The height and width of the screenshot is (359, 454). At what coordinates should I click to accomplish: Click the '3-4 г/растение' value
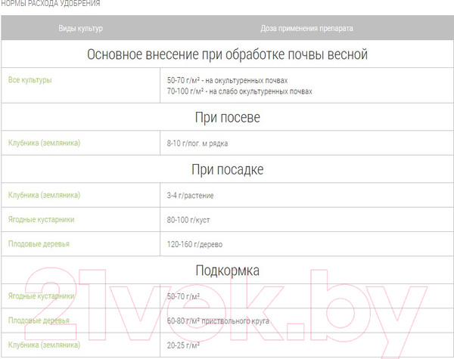point(190,196)
